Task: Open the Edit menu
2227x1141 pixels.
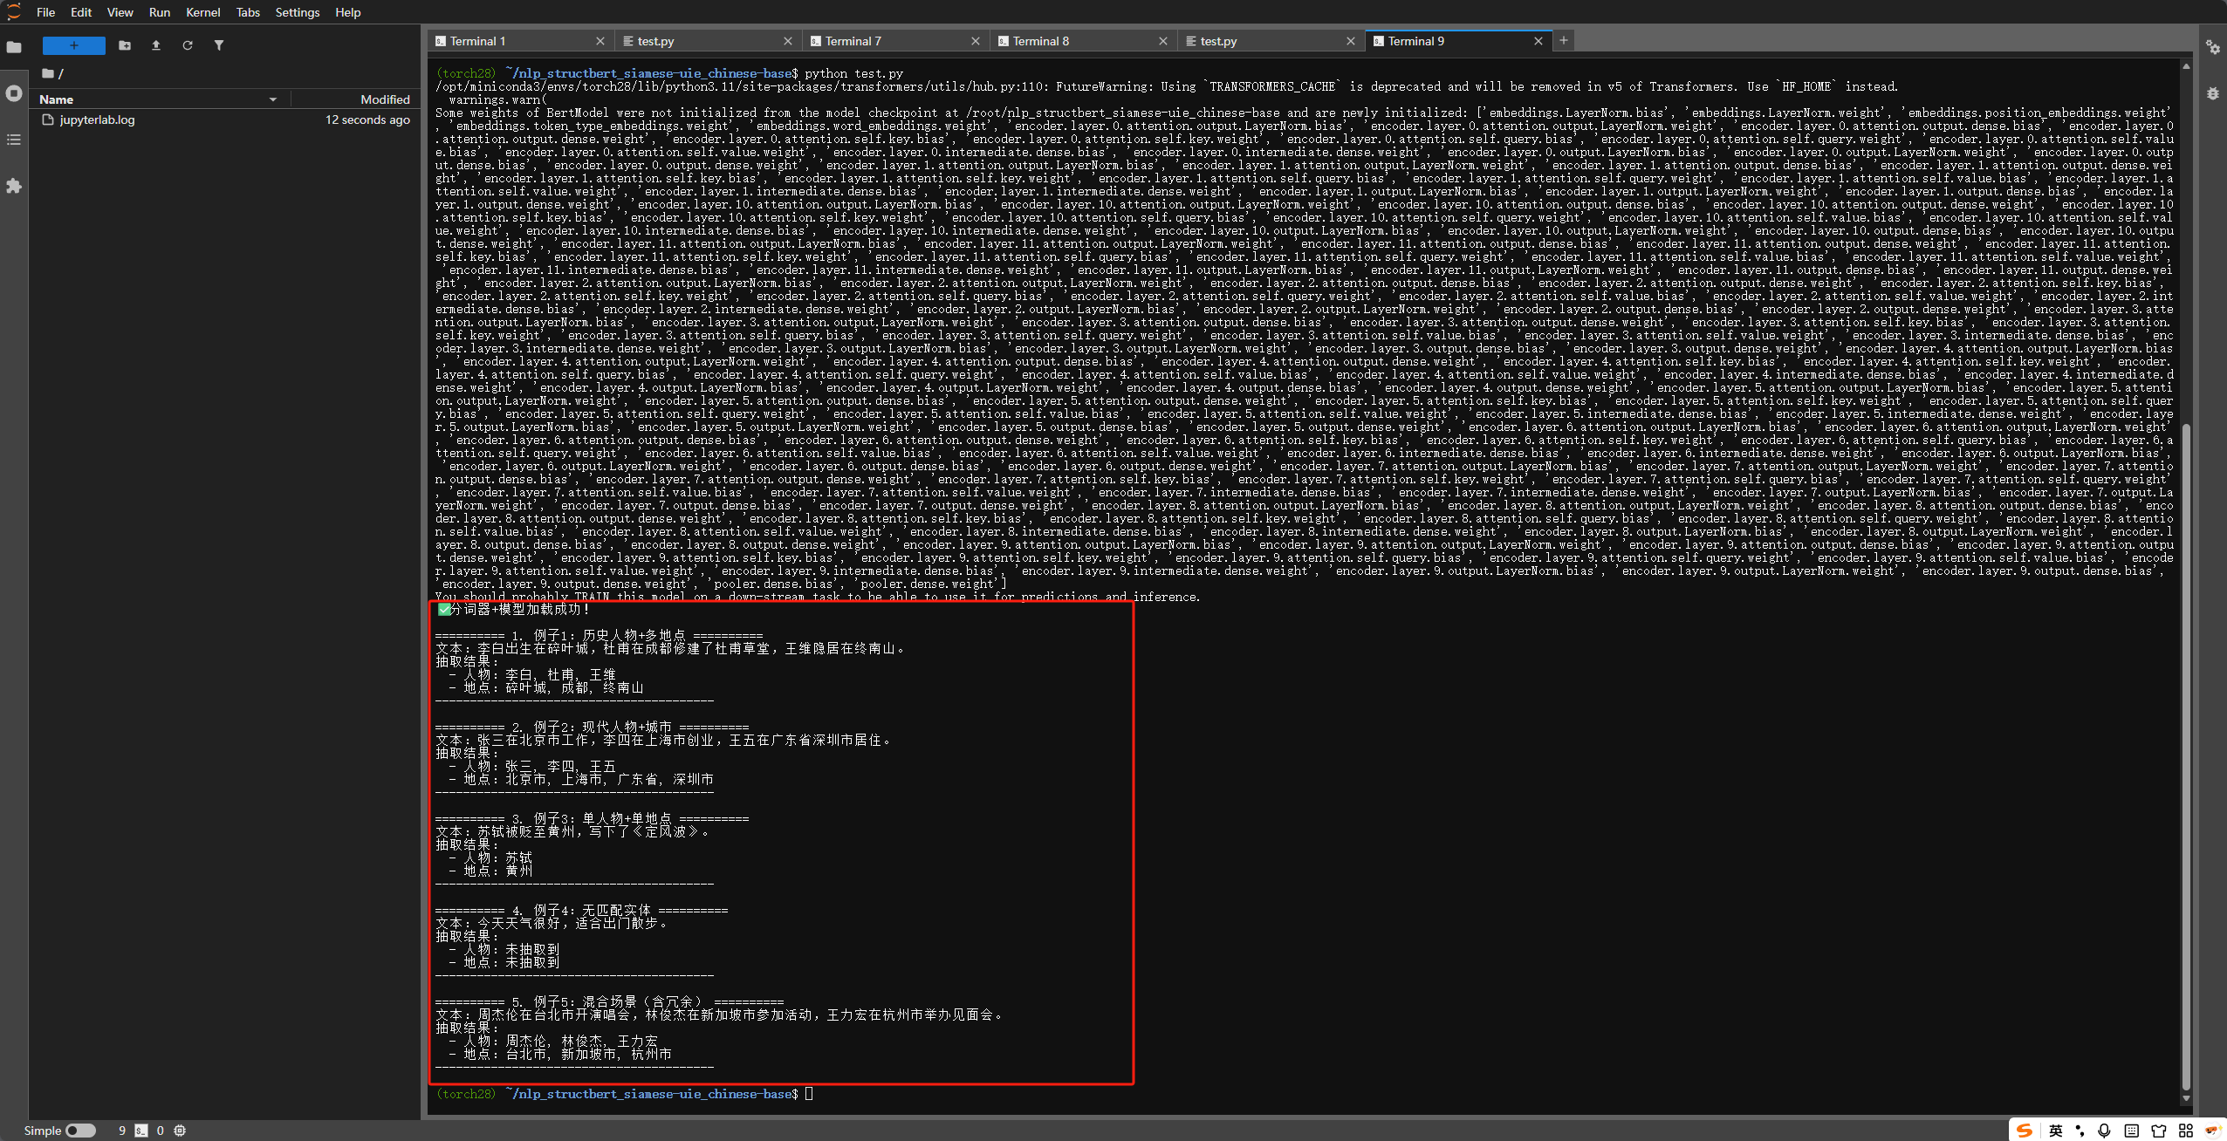Action: coord(81,12)
